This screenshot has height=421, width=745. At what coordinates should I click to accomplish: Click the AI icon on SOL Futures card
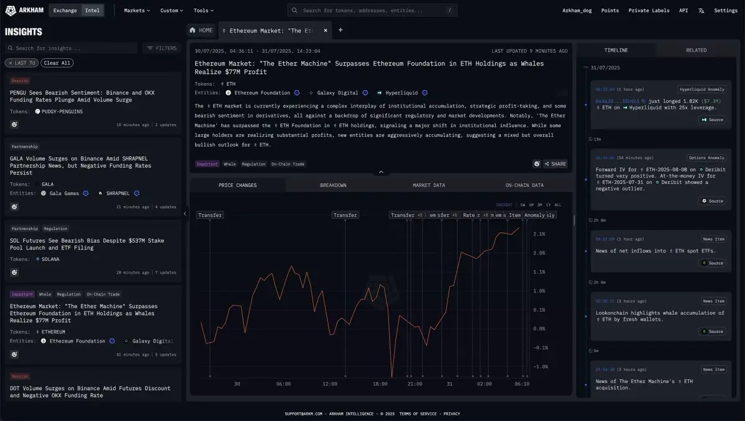pyautogui.click(x=14, y=273)
